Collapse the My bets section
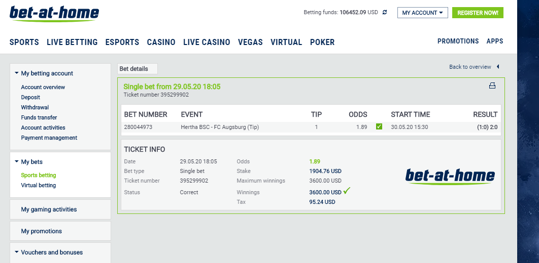 click(x=17, y=161)
